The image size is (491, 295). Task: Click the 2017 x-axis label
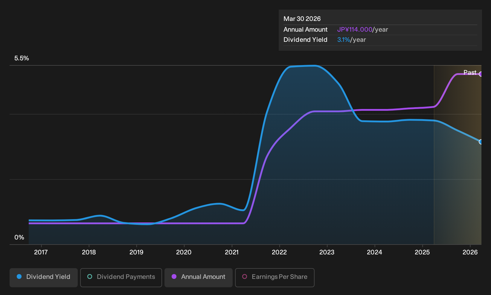point(41,252)
